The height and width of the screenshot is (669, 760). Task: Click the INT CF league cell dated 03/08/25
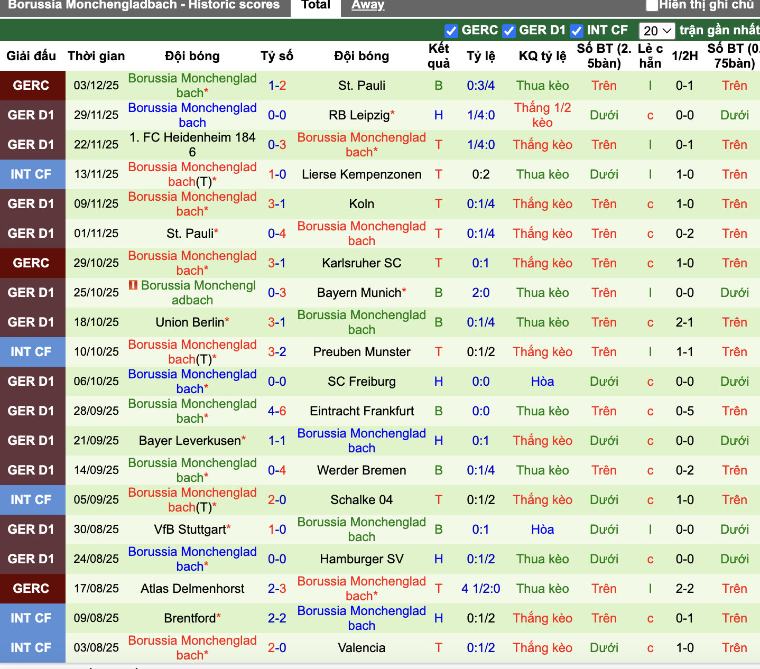coord(33,648)
